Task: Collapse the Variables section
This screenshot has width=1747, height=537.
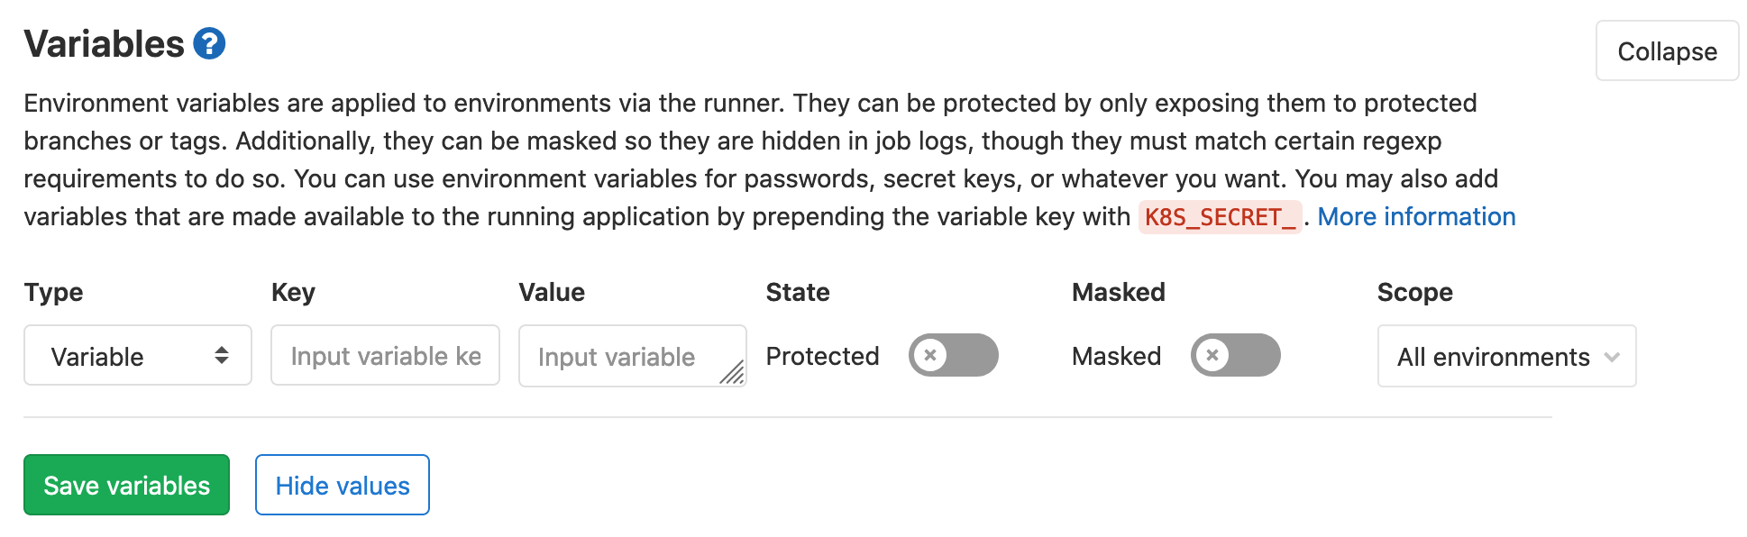Action: click(x=1666, y=51)
